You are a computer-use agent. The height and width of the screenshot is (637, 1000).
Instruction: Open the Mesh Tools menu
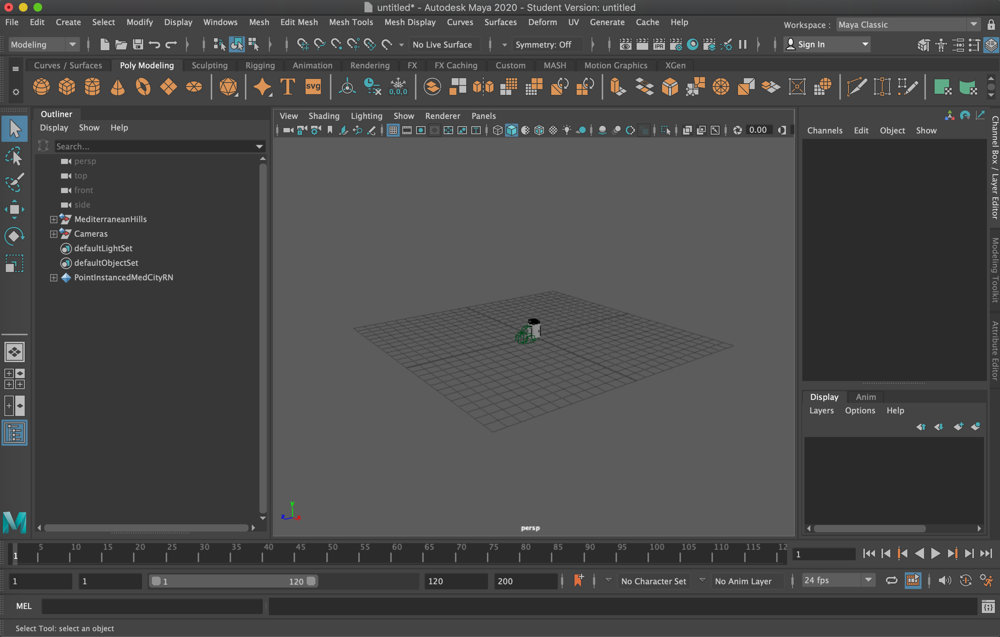[x=351, y=22]
